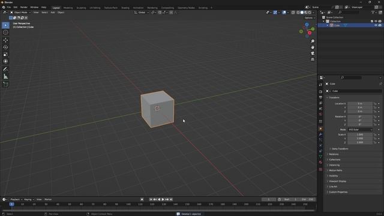
Task: Click the blue Z axis gizmo handle
Action: click(x=307, y=25)
